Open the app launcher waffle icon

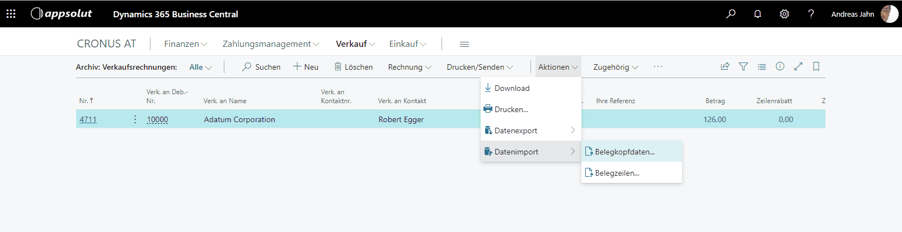[11, 14]
